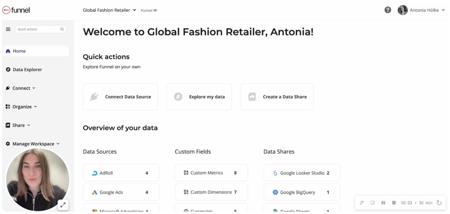Viewport: 450px width, 214px height.
Task: Expand the Connect sidebar section
Action: [x=20, y=88]
